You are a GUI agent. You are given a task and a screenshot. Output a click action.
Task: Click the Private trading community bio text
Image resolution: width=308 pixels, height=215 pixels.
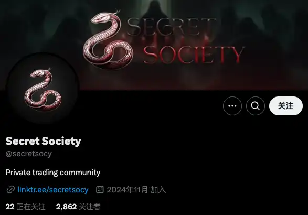53,173
